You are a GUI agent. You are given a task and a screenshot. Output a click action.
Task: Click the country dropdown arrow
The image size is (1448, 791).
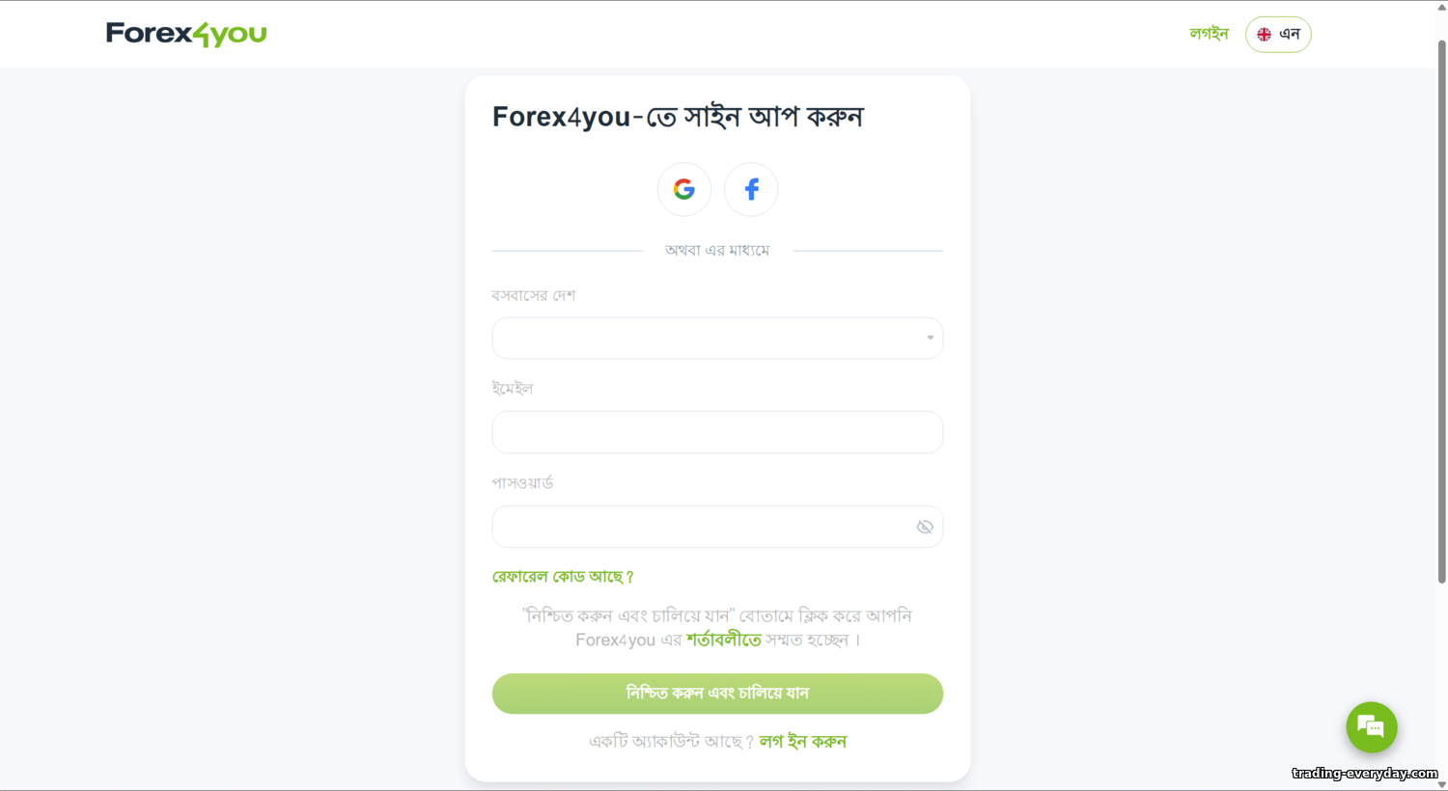click(930, 338)
